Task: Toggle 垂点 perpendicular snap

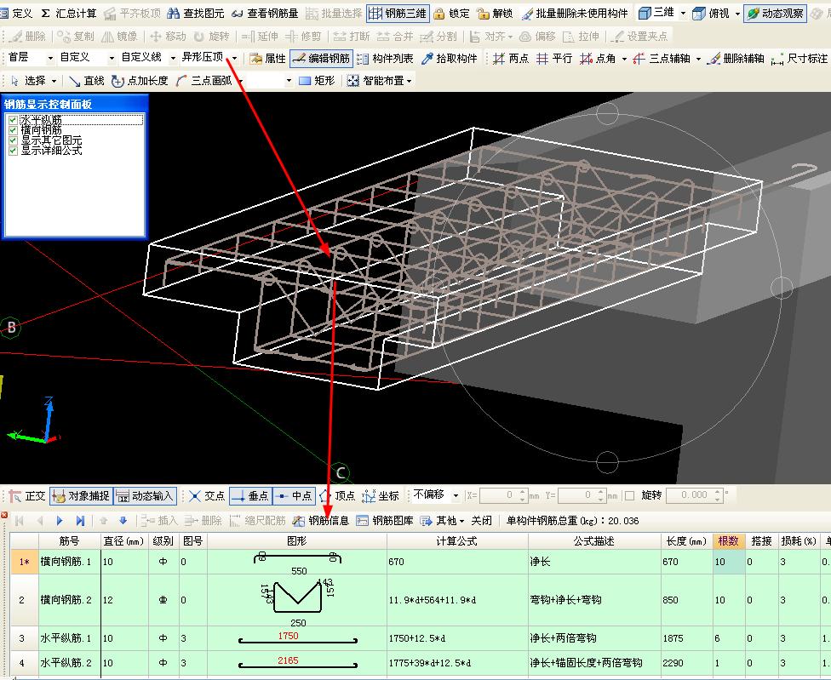Action: pos(250,495)
